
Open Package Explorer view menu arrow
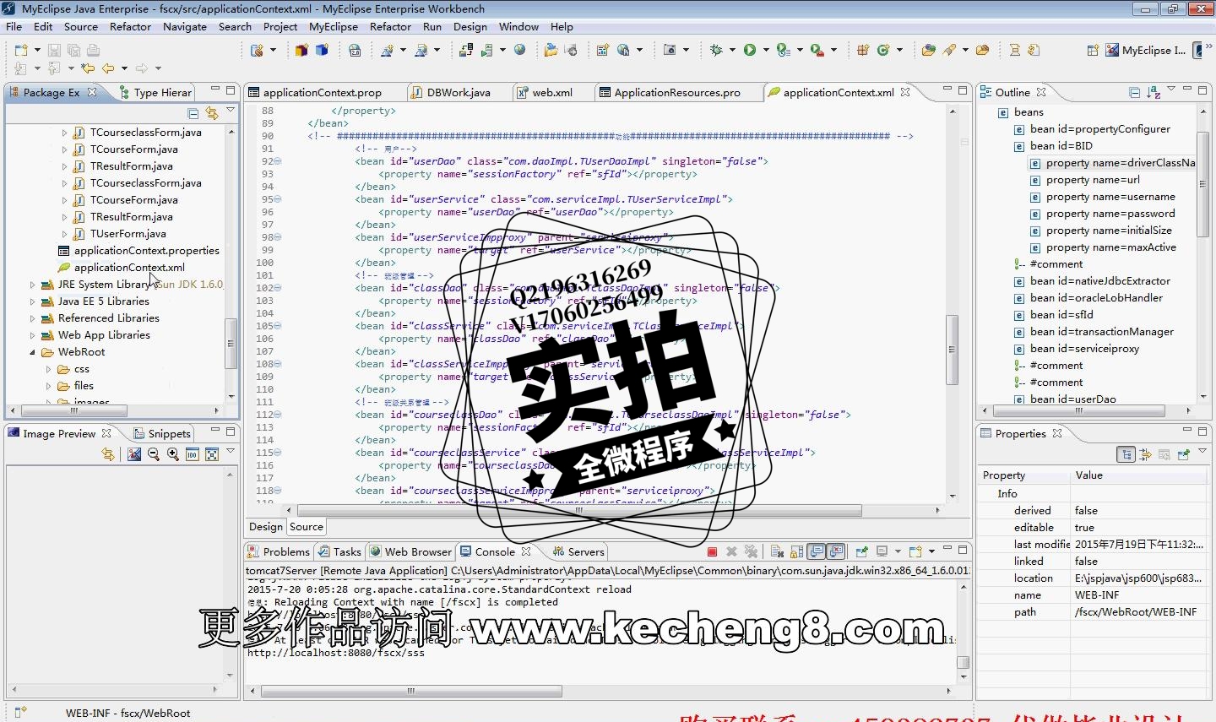[x=230, y=111]
